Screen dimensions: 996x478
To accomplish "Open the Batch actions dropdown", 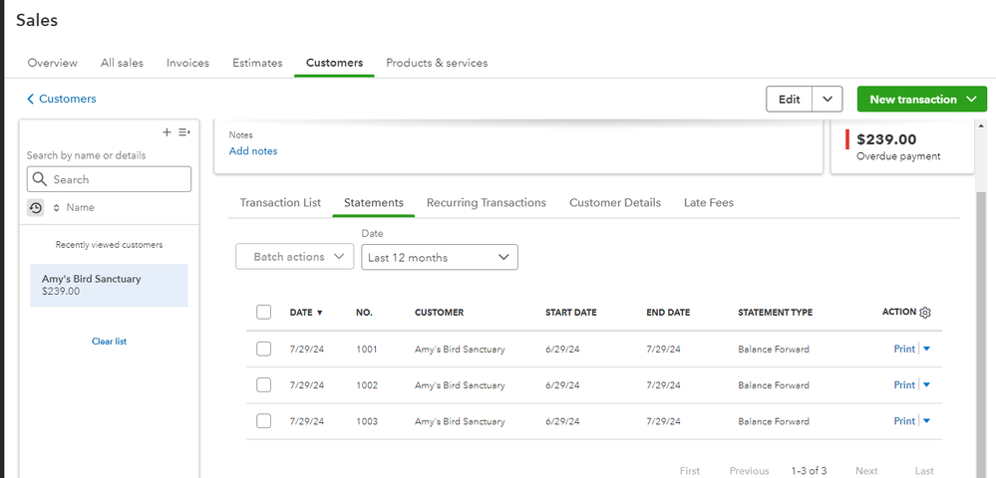I will pos(295,257).
